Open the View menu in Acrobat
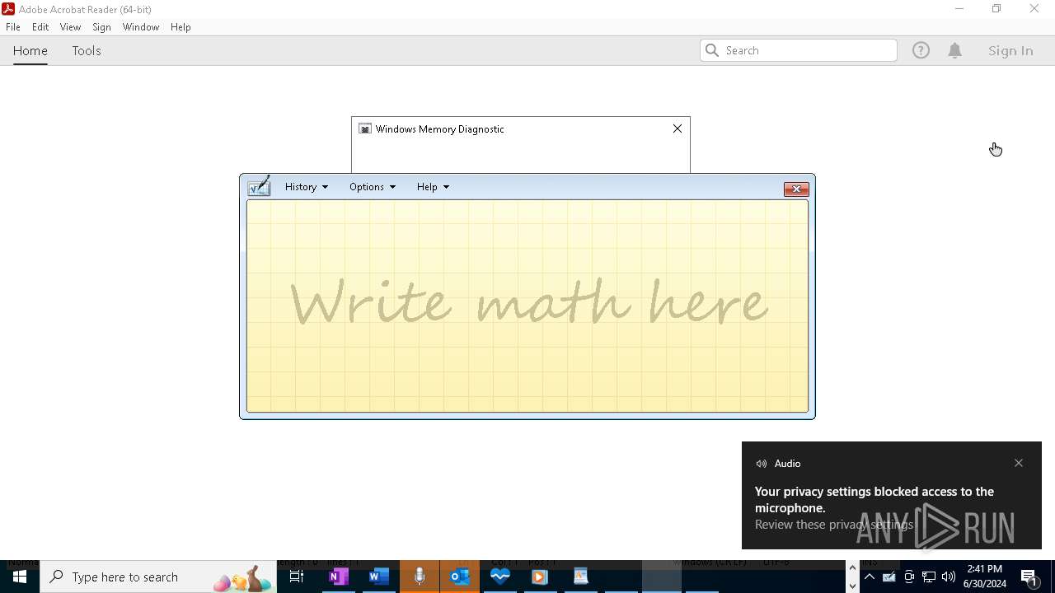The width and height of the screenshot is (1055, 593). coord(70,27)
